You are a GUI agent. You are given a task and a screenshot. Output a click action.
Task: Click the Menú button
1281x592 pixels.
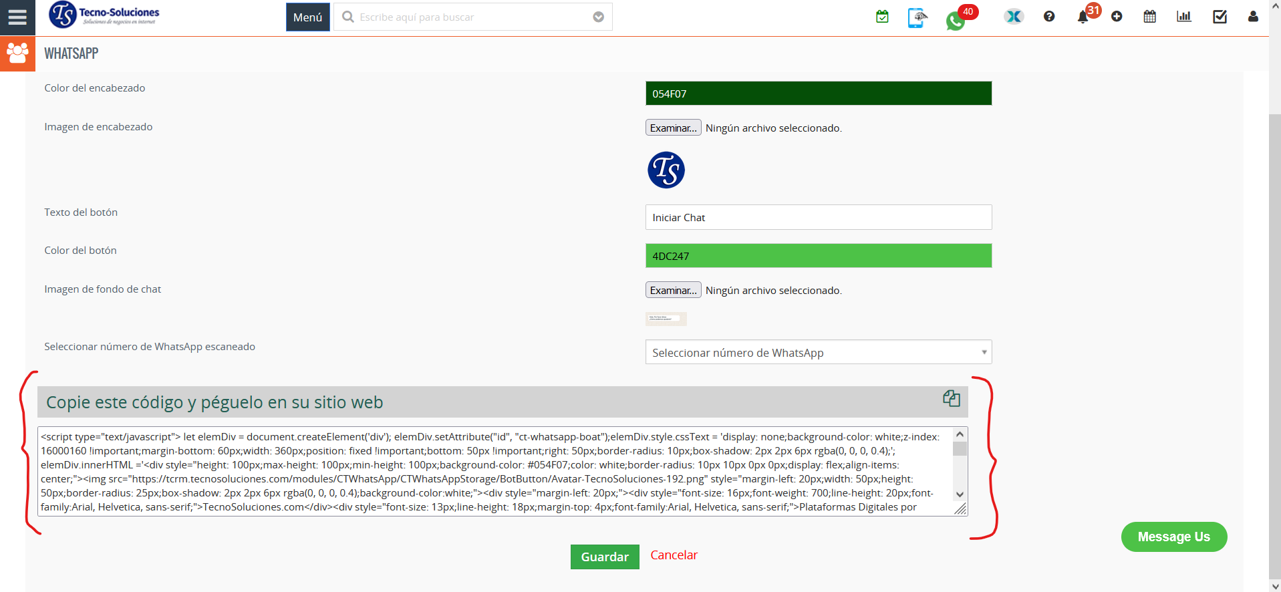[307, 17]
